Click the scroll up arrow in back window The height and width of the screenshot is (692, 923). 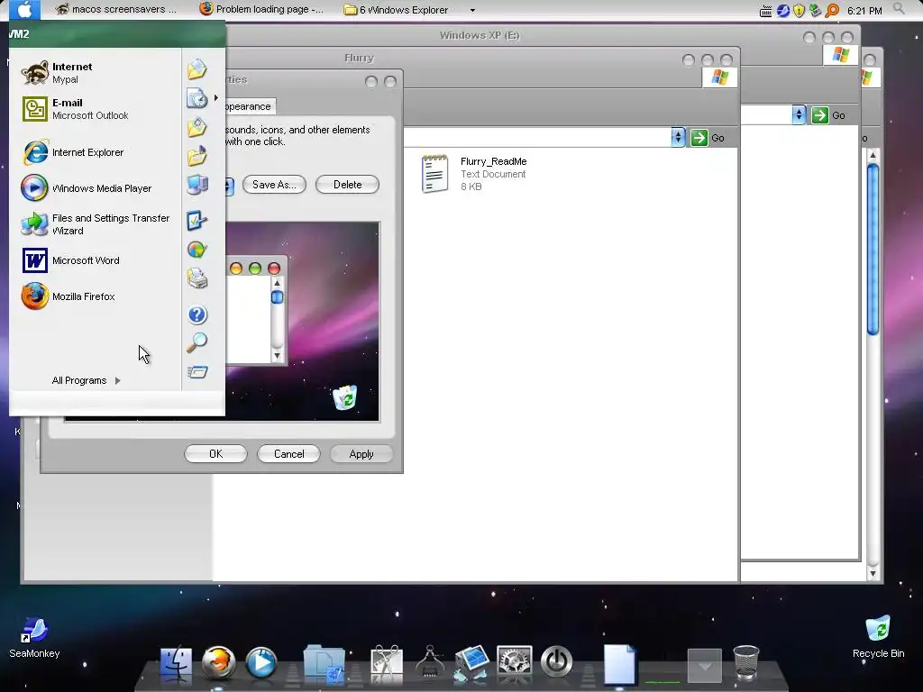[873, 155]
